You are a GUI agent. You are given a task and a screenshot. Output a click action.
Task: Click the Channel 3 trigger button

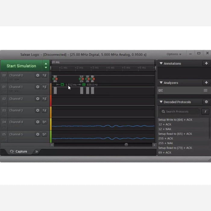tap(44, 111)
